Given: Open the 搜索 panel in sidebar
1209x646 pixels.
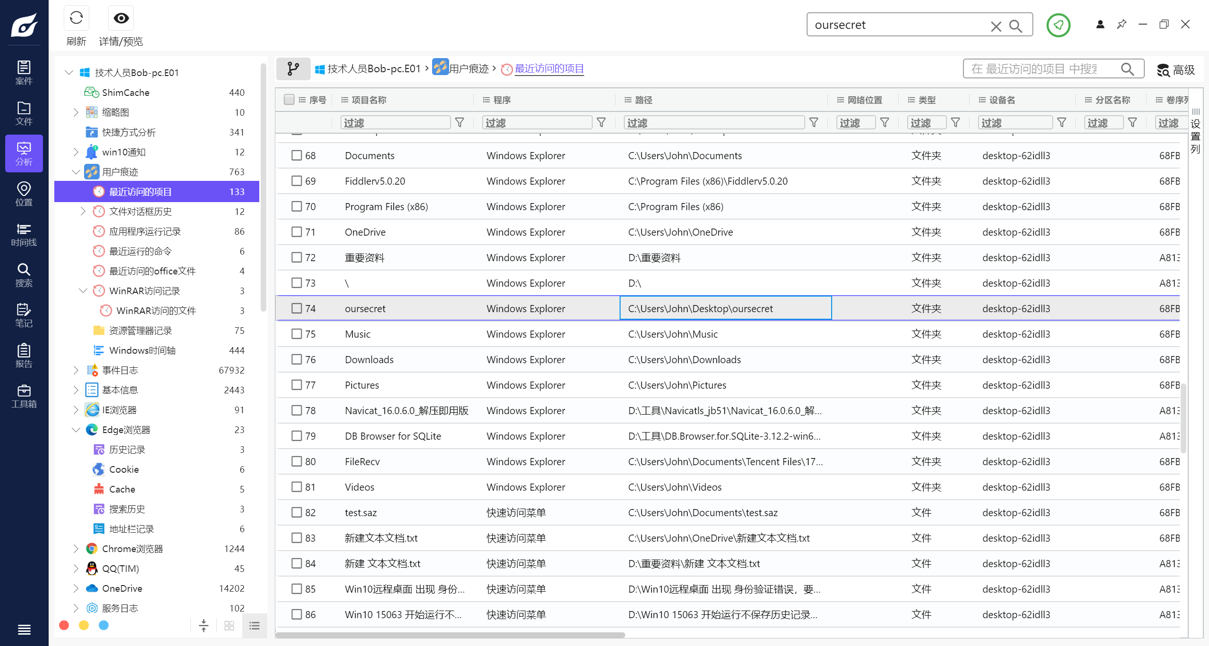Looking at the screenshot, I should [24, 275].
